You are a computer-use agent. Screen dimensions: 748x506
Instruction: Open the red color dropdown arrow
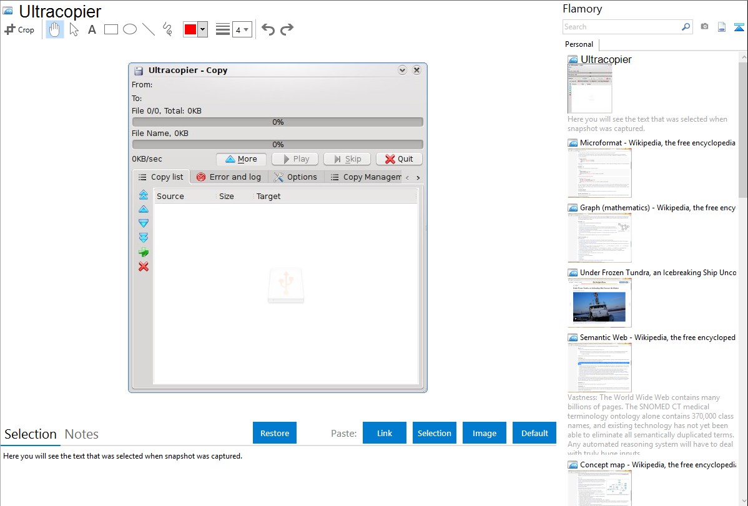[202, 29]
